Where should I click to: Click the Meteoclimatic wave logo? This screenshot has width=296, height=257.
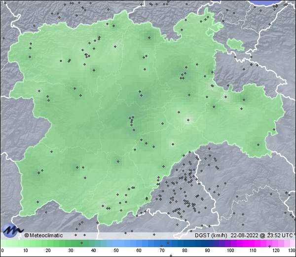(x=12, y=230)
